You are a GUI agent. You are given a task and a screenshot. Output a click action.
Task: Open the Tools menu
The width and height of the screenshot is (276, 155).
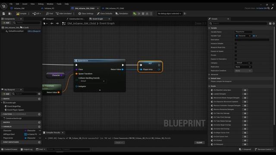click(59, 4)
